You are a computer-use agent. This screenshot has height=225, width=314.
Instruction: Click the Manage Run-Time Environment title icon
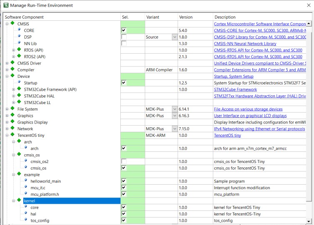pos(6,5)
